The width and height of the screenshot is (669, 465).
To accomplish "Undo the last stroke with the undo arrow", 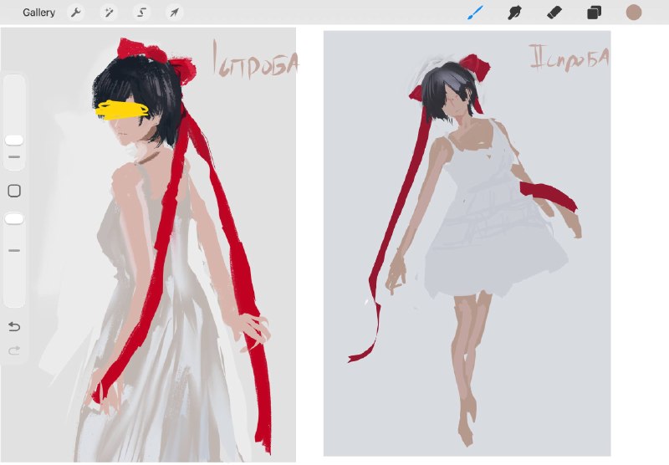I will point(14,327).
